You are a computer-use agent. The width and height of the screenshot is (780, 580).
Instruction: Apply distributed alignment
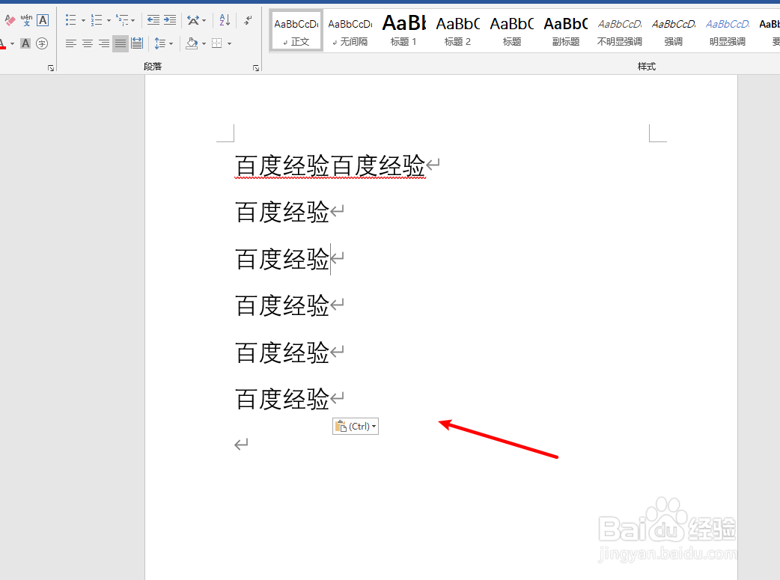click(x=137, y=43)
